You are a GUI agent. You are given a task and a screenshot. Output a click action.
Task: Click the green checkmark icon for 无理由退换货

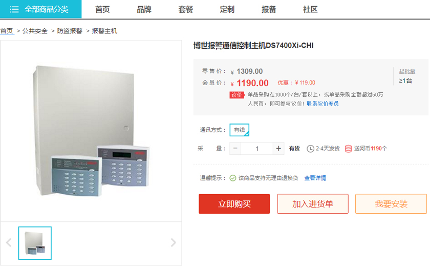[232, 178]
